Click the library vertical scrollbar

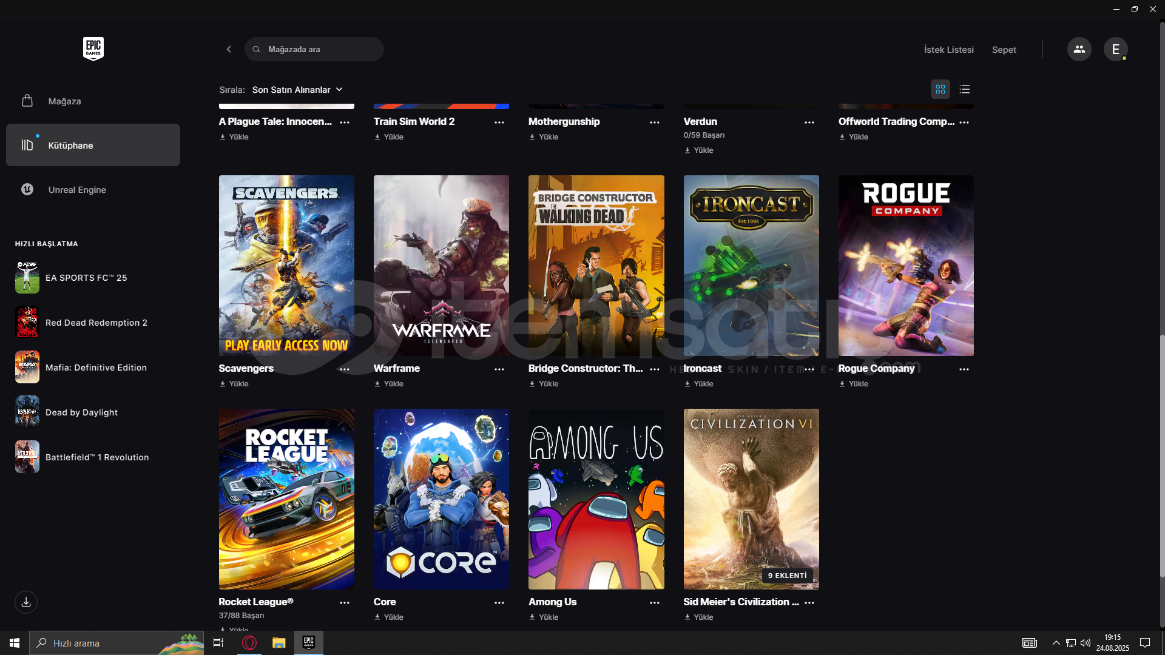click(x=1161, y=455)
